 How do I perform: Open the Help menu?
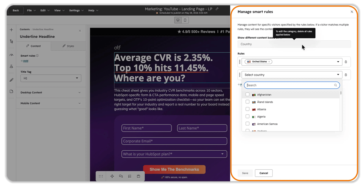pos(93,11)
